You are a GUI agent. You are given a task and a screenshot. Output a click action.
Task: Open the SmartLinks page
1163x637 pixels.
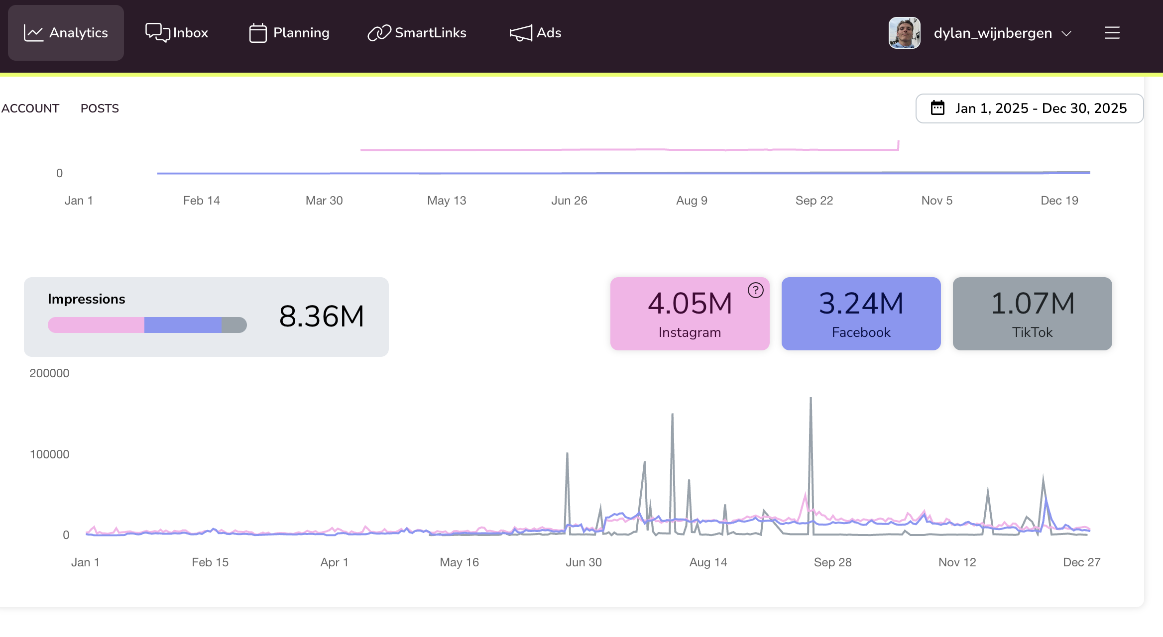point(417,33)
